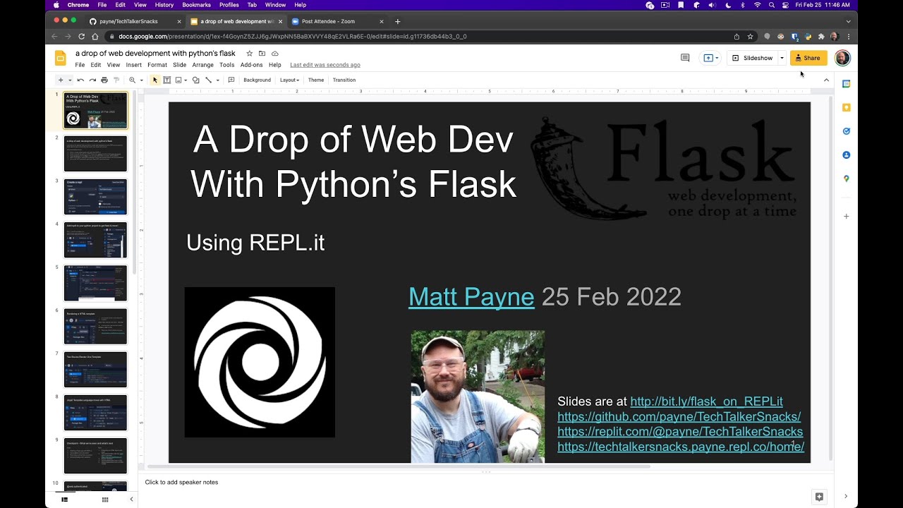
Task: Open Google Calendar side panel icon
Action: (846, 84)
